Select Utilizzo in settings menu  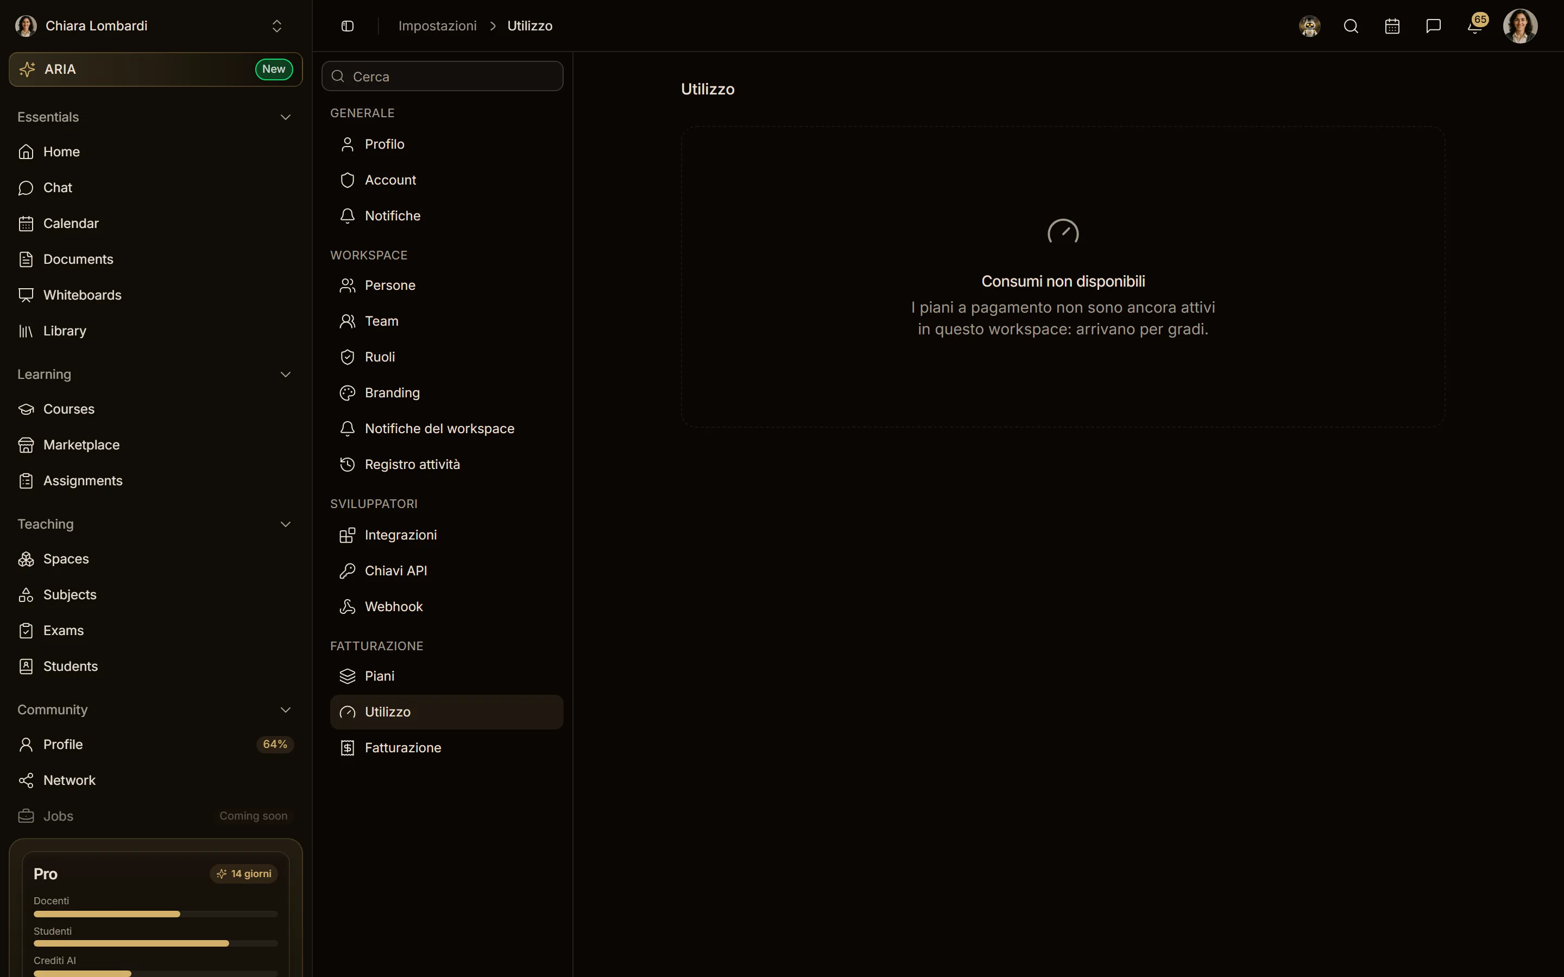click(x=446, y=712)
